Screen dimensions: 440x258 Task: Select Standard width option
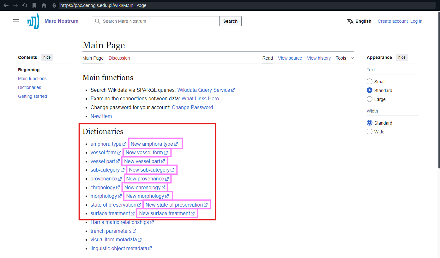coord(370,123)
